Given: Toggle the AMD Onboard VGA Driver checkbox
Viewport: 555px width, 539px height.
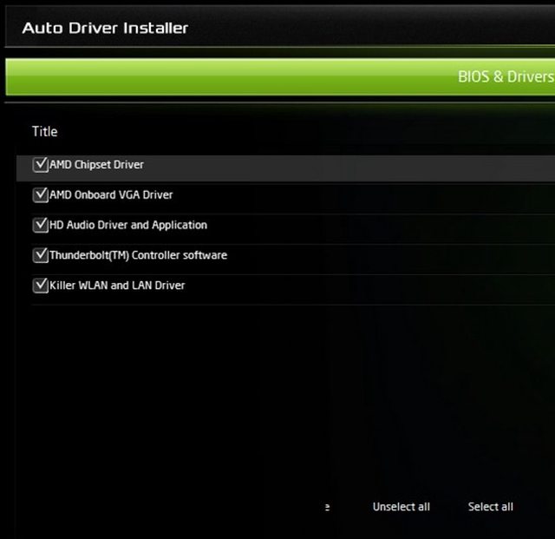Looking at the screenshot, I should 40,195.
